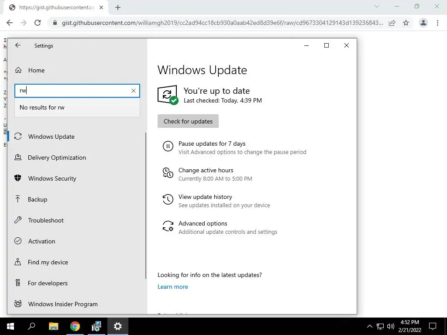Go back with the Settings back arrow
This screenshot has height=335, width=447.
pyautogui.click(x=18, y=45)
